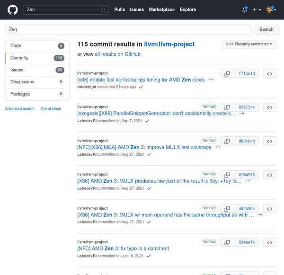The height and width of the screenshot is (275, 284).
Task: Open commit hash 0f04936
Action: pos(247,175)
